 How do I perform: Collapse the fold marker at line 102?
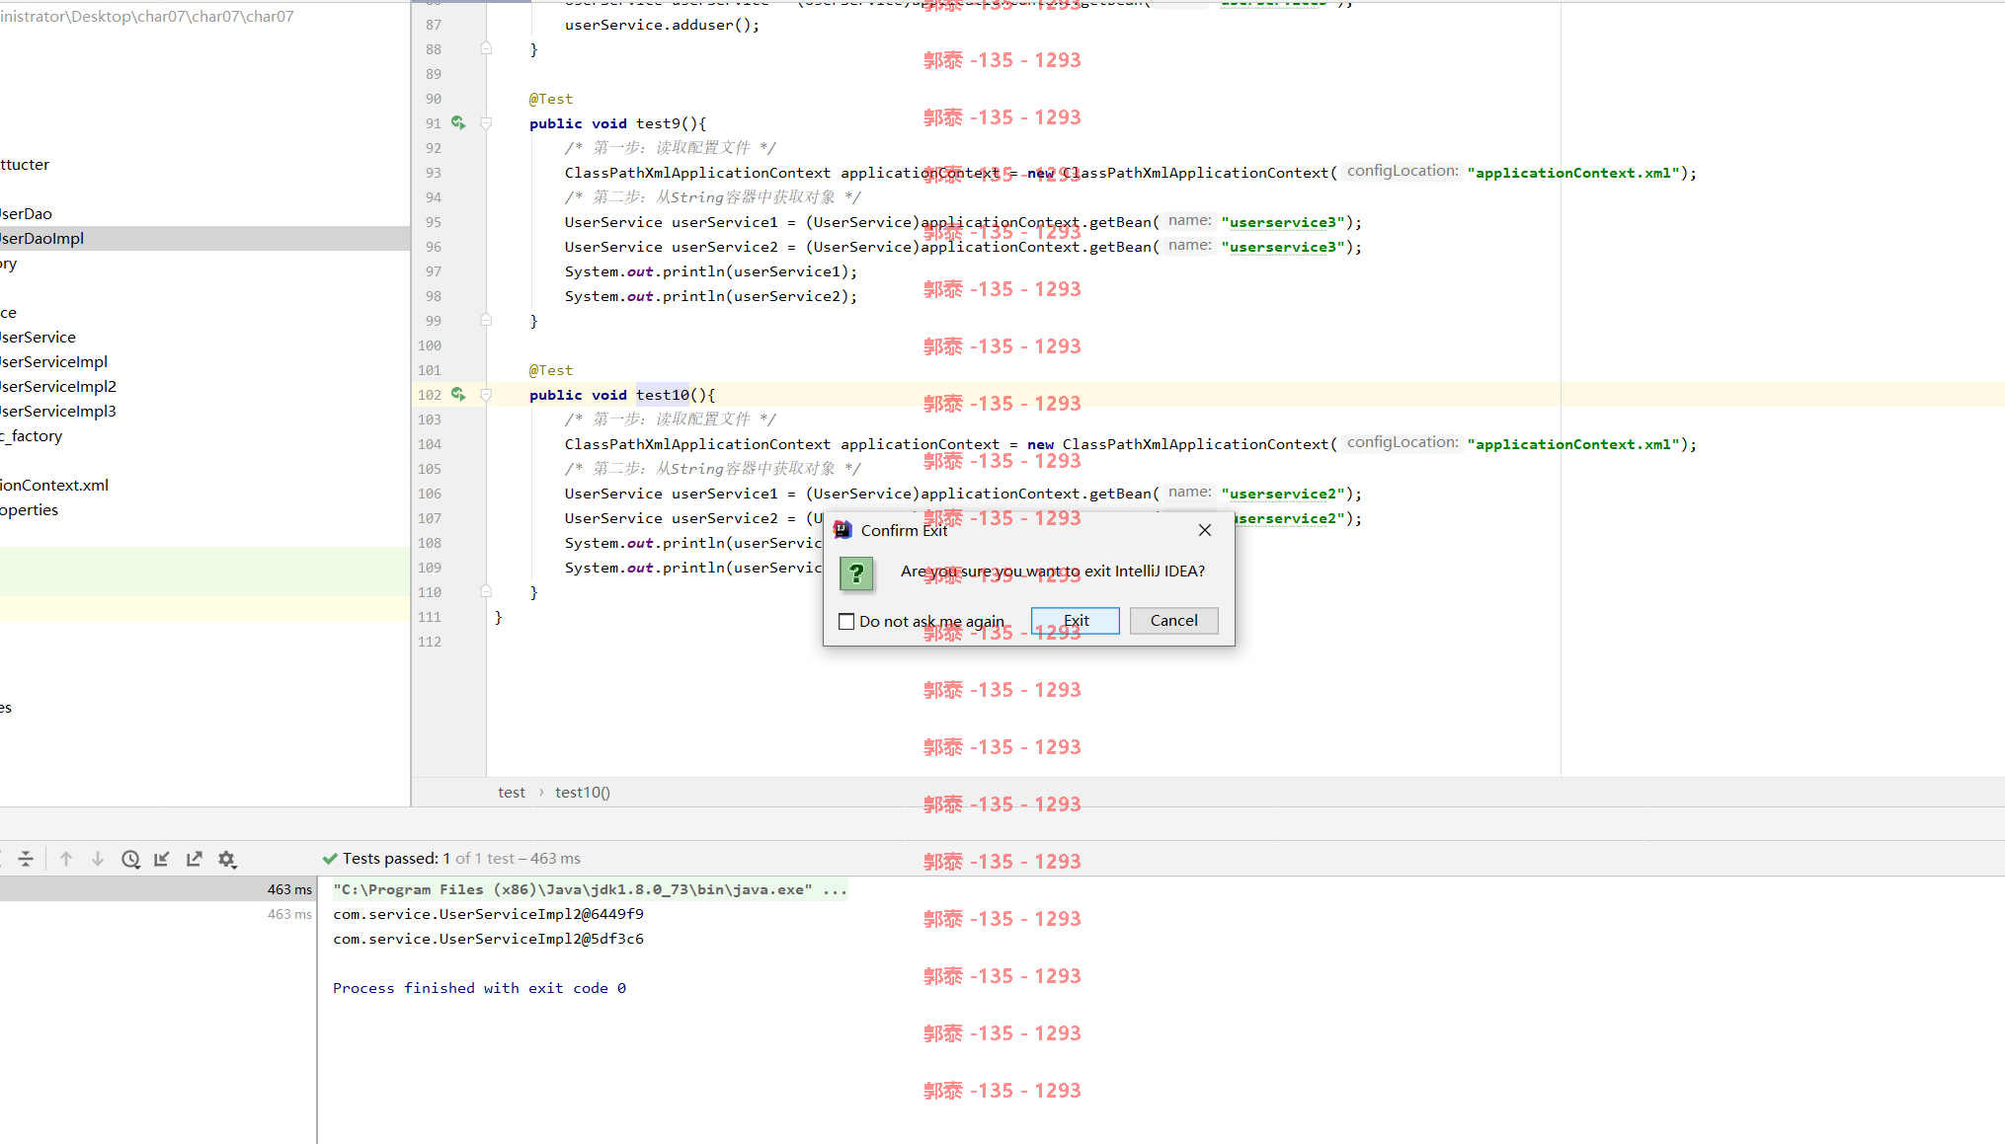486,395
